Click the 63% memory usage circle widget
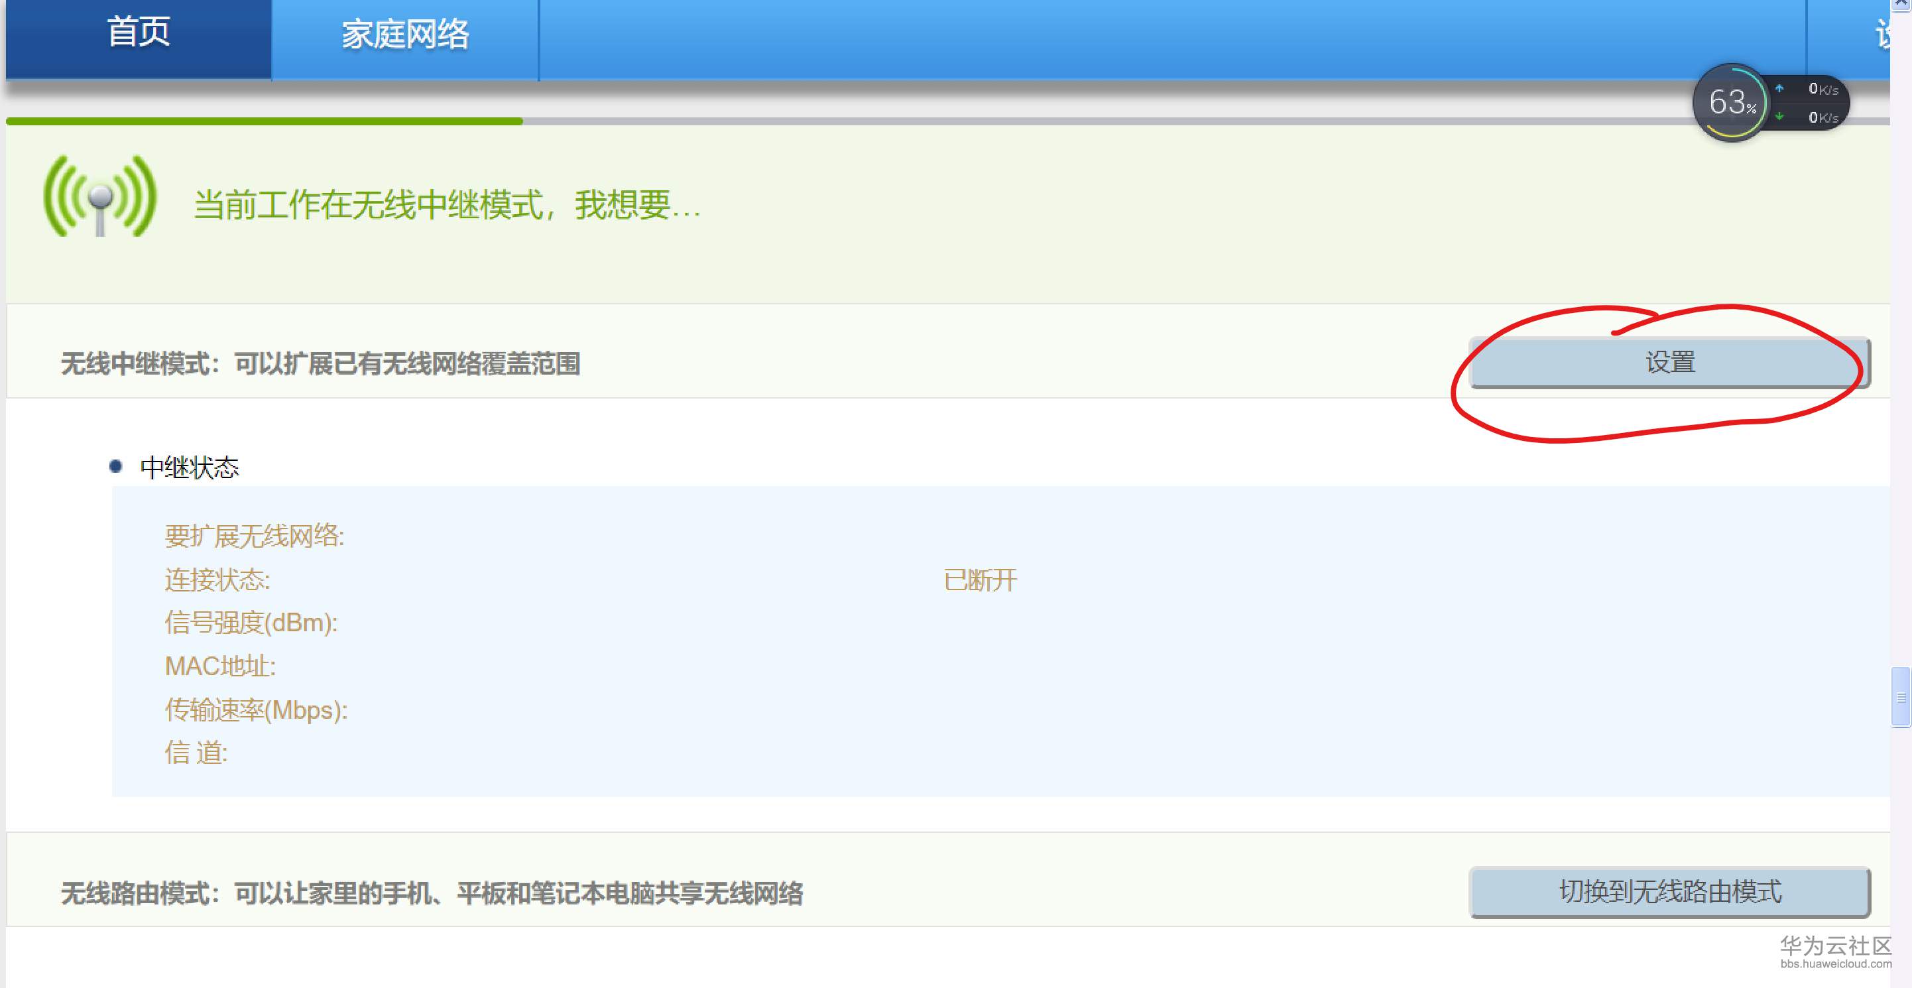This screenshot has height=988, width=1912. click(1731, 102)
